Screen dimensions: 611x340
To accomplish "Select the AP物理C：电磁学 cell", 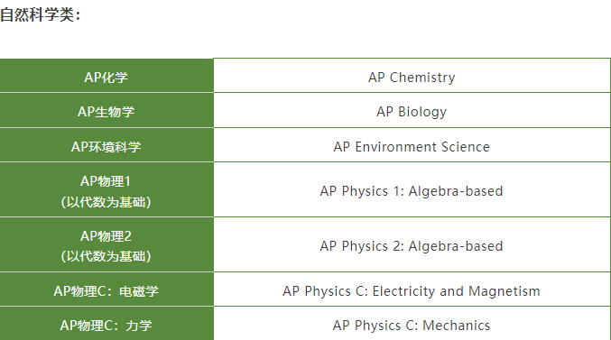I will point(106,289).
